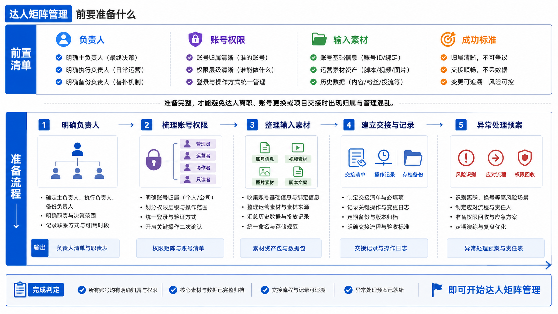Select the 管理员 role icon

click(188, 144)
